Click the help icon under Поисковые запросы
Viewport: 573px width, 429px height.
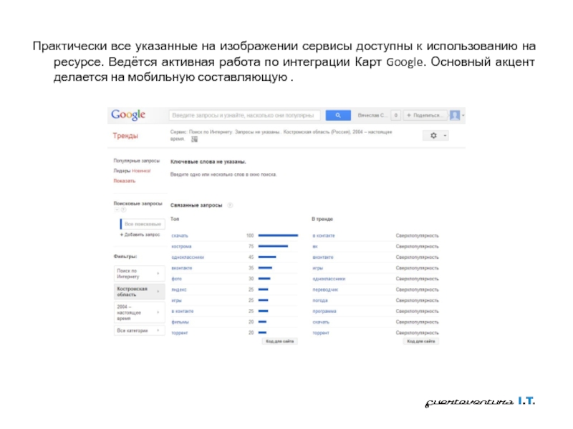click(123, 209)
